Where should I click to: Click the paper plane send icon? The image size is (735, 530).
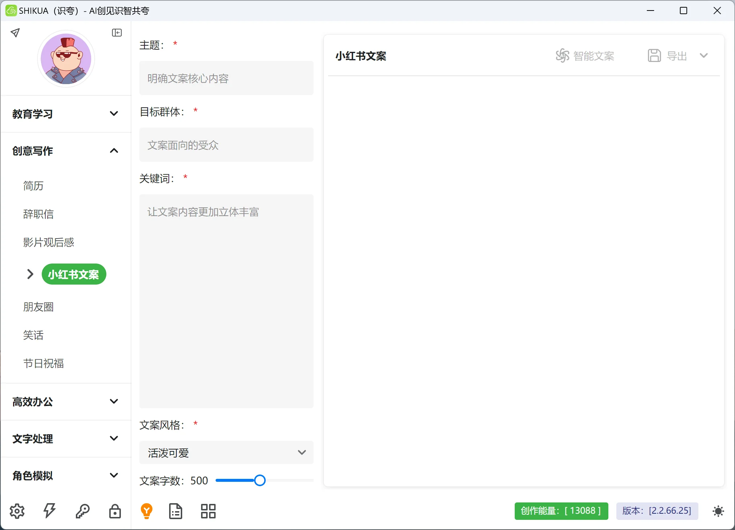pos(15,33)
